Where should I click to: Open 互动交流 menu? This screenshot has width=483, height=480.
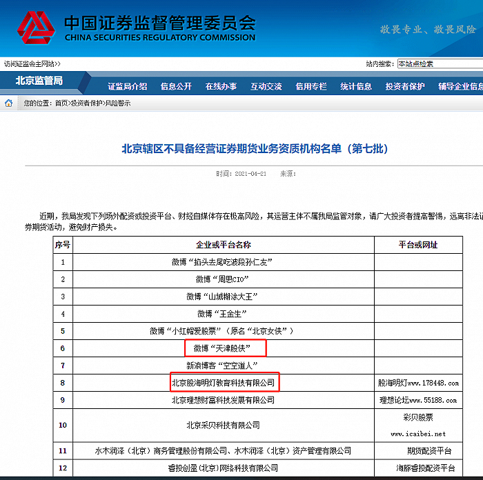pyautogui.click(x=266, y=86)
